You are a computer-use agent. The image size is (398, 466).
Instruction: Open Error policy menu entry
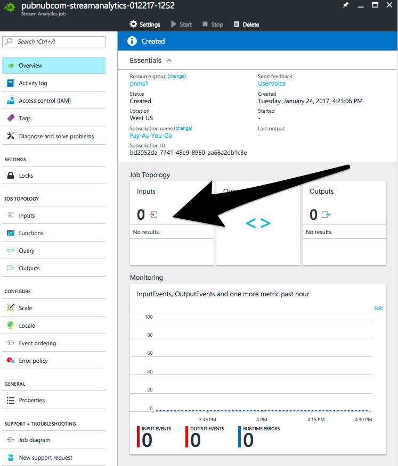(54, 361)
